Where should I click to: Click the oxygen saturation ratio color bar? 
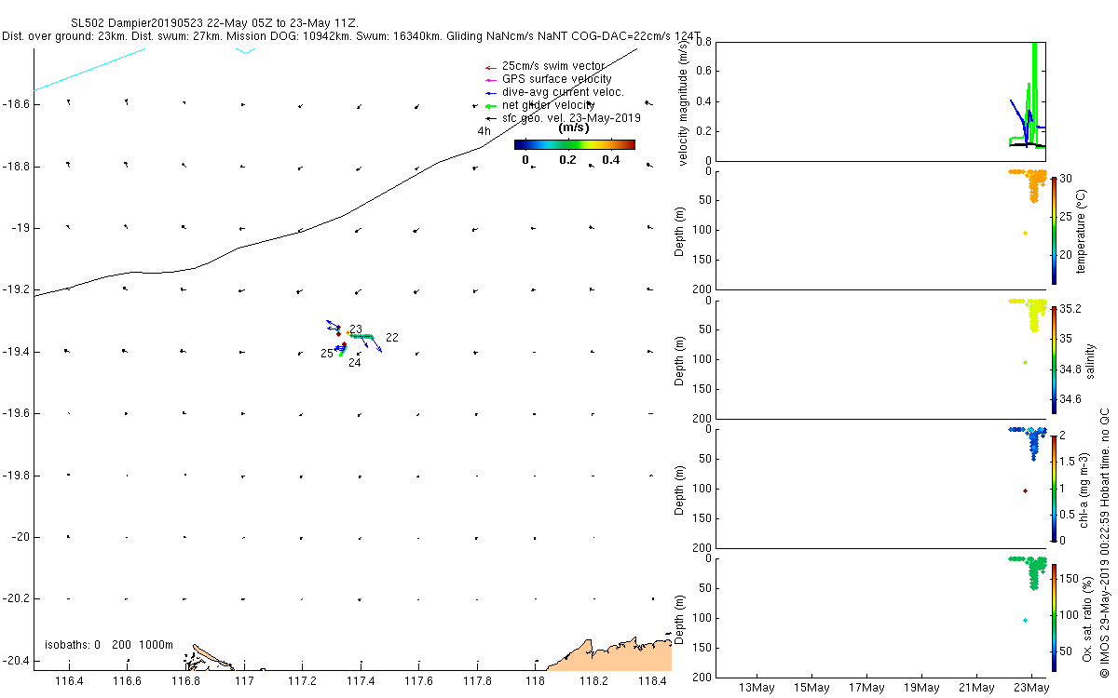coord(1053,617)
